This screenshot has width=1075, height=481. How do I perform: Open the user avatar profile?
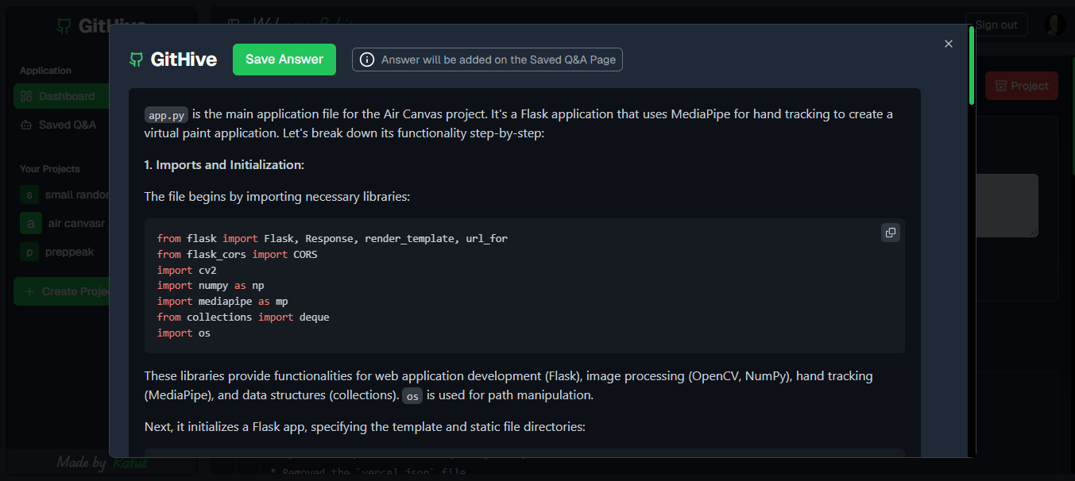pos(1054,25)
